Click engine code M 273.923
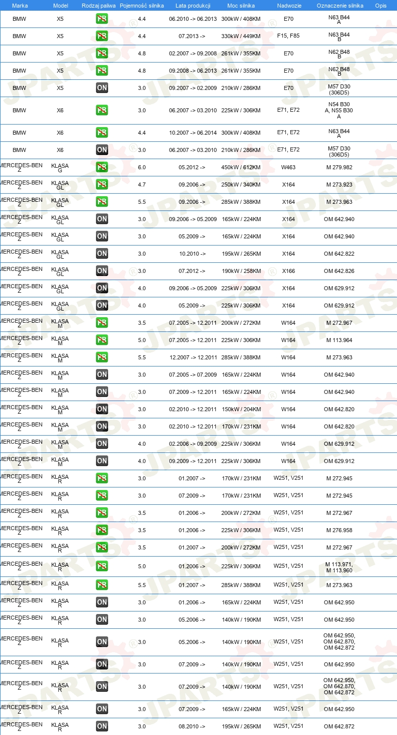 pyautogui.click(x=339, y=185)
